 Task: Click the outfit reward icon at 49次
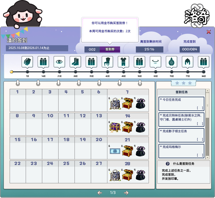(123, 62)
